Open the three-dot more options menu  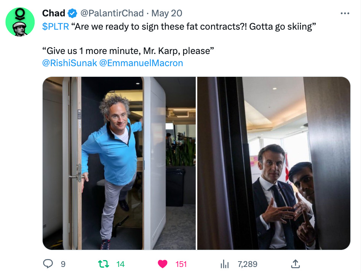(345, 13)
